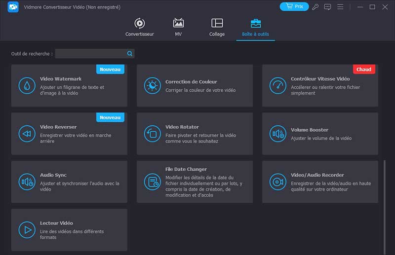This screenshot has width=395, height=255.
Task: Open the Correction de Couleur sun icon
Action: (x=152, y=86)
